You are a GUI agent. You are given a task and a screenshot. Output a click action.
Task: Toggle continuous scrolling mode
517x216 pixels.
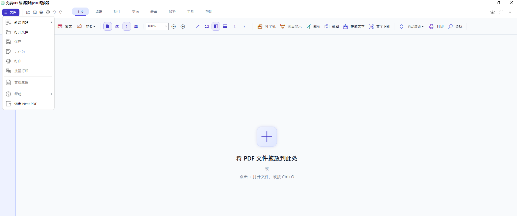click(127, 26)
